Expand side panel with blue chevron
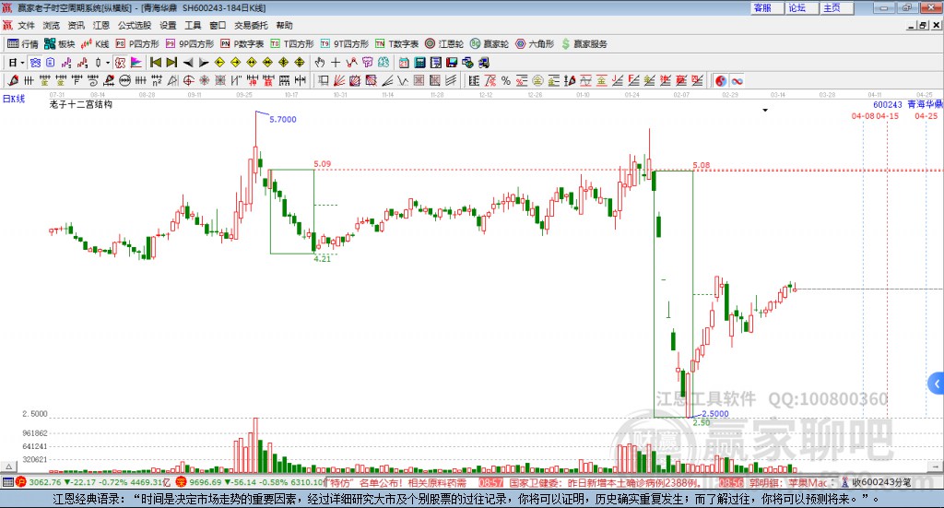This screenshot has height=508, width=944. [x=937, y=384]
